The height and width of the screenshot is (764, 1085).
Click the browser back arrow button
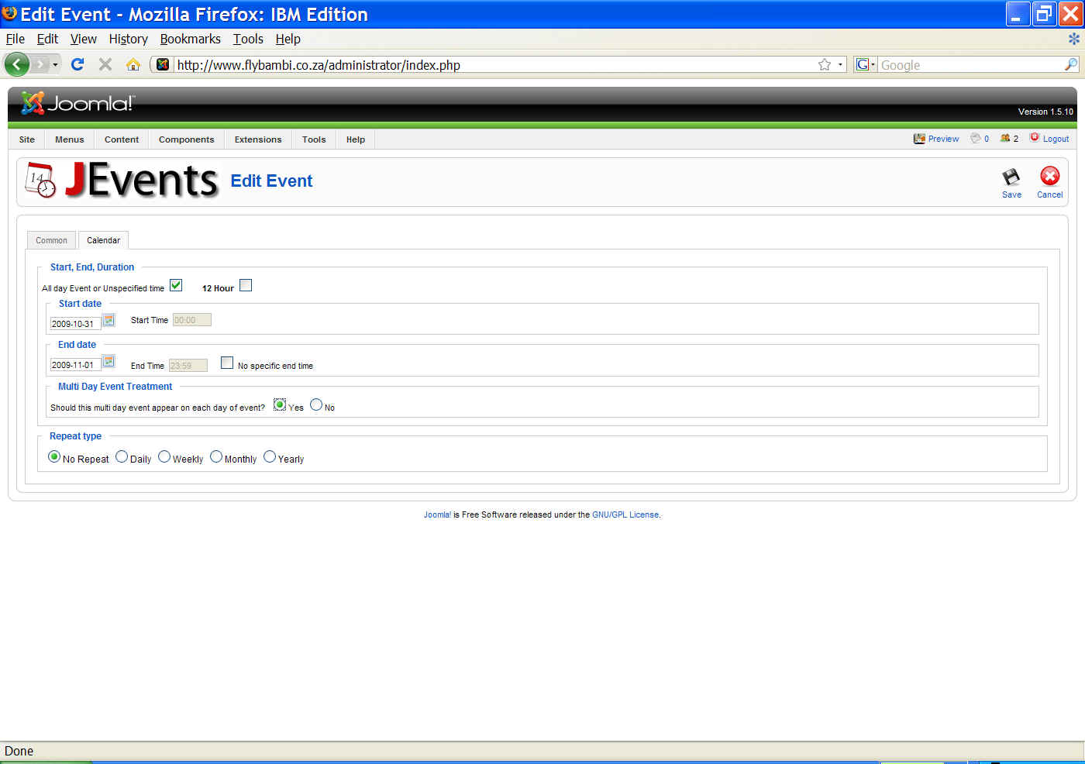(x=17, y=64)
